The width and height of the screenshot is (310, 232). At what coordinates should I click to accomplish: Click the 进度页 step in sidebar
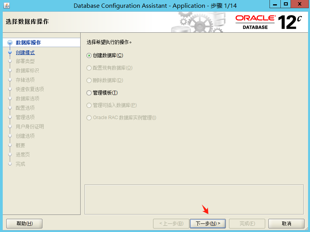point(23,155)
